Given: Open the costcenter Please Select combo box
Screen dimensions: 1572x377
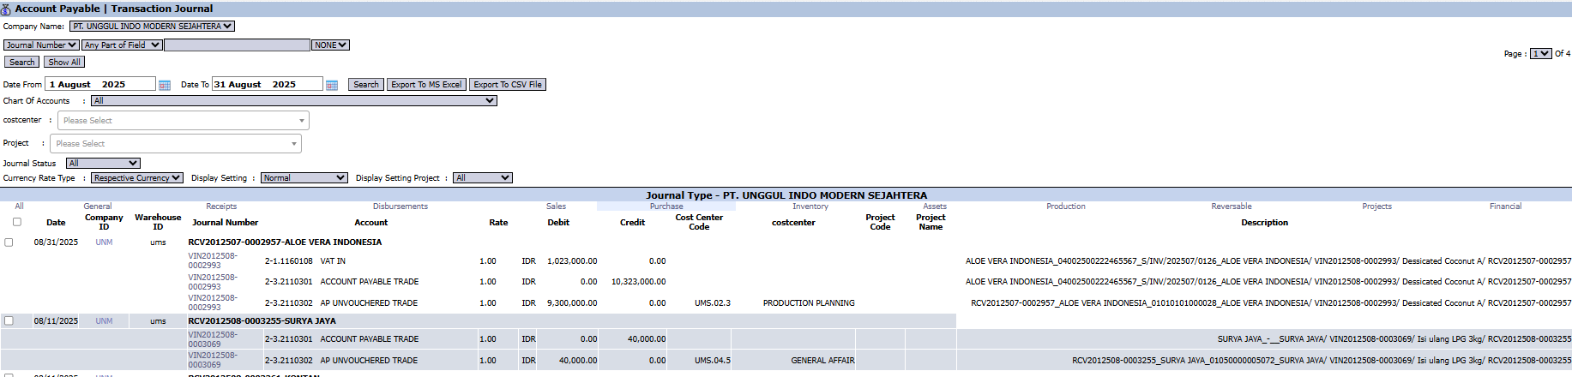Looking at the screenshot, I should click(183, 121).
